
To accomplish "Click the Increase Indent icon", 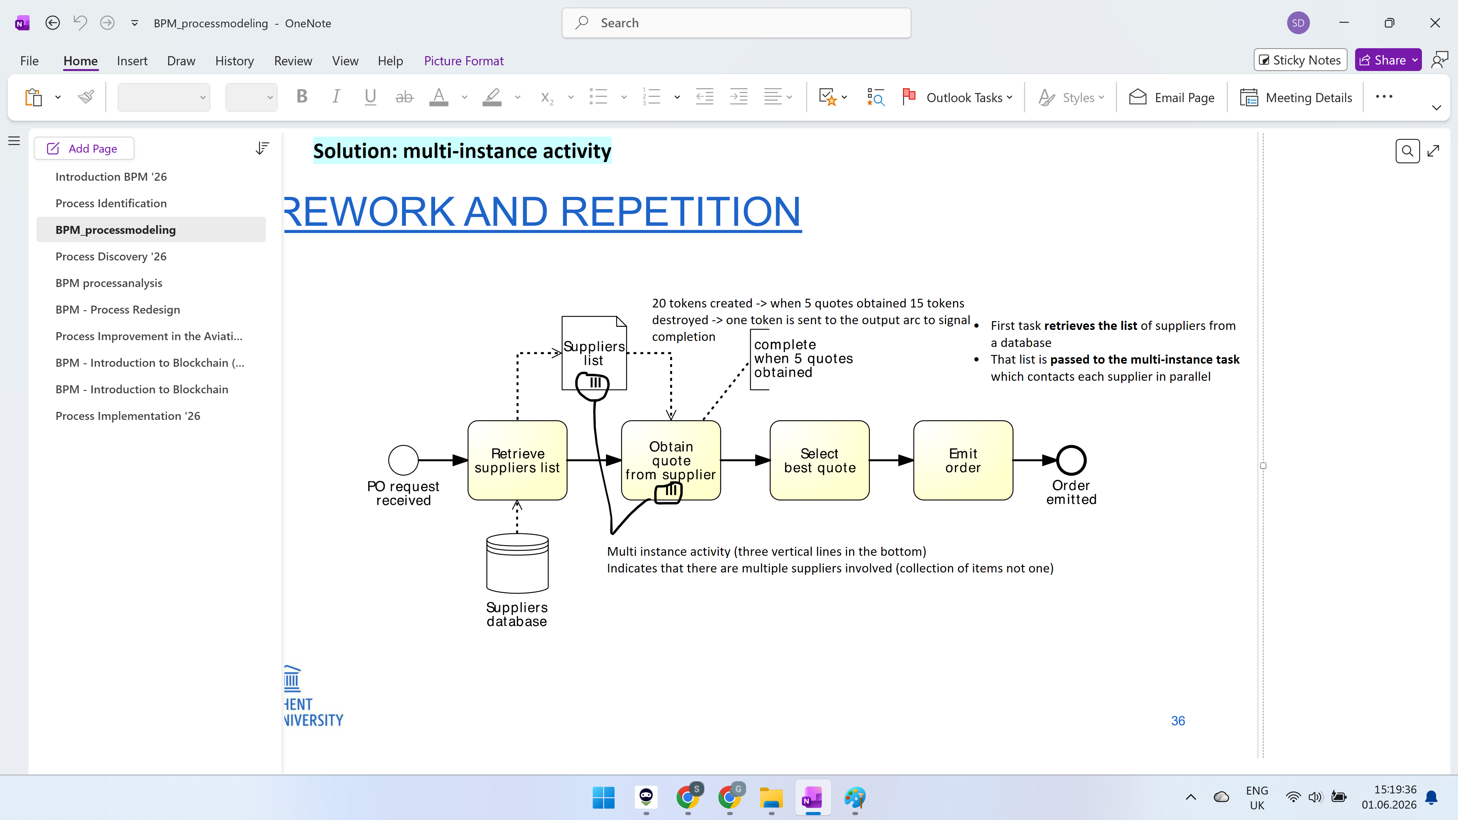I will tap(738, 97).
